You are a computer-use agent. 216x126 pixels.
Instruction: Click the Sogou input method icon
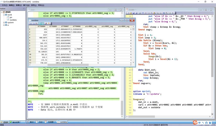tap(195, 122)
